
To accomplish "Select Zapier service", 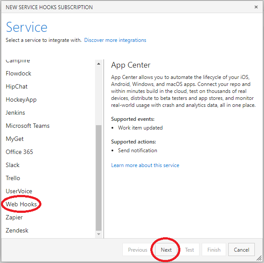I will click(x=14, y=217).
